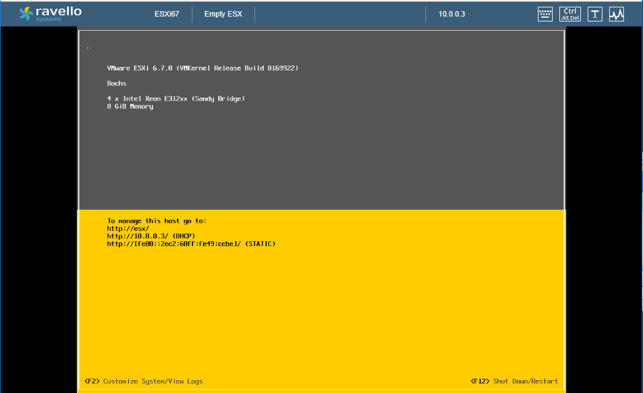Viewport: 643px width, 393px height.
Task: Select the ESXi67 label in header
Action: (x=167, y=14)
